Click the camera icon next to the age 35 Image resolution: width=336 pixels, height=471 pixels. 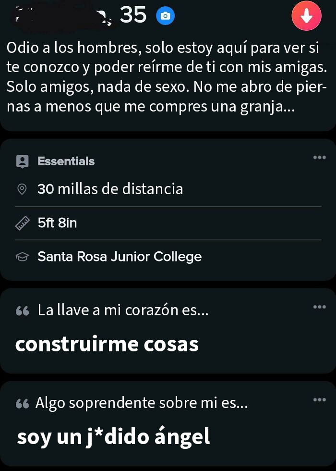[165, 16]
